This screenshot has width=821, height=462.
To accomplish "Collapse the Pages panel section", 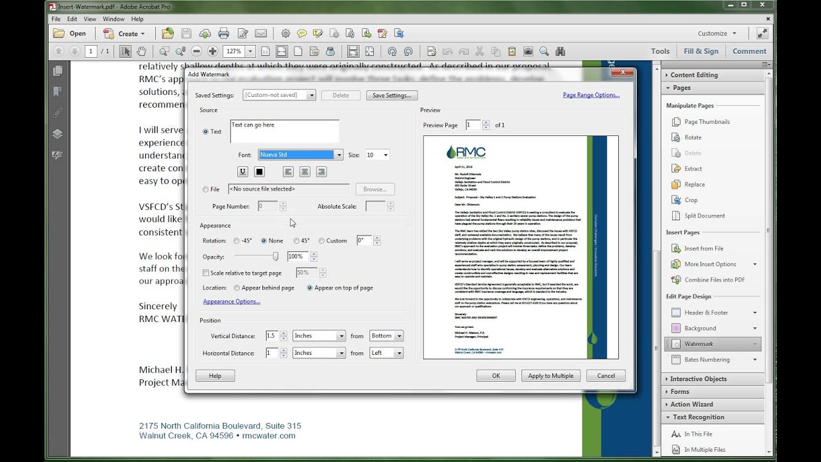I will 668,88.
